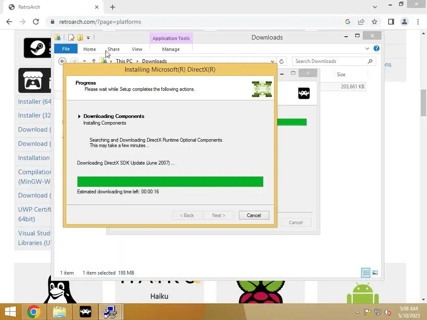The width and height of the screenshot is (427, 320).
Task: Click the Chrome back navigation arrow
Action: pyautogui.click(x=9, y=22)
